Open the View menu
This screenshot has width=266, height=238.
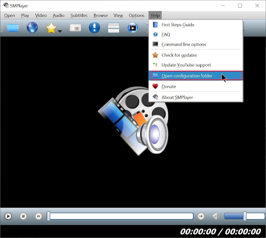[x=118, y=15]
